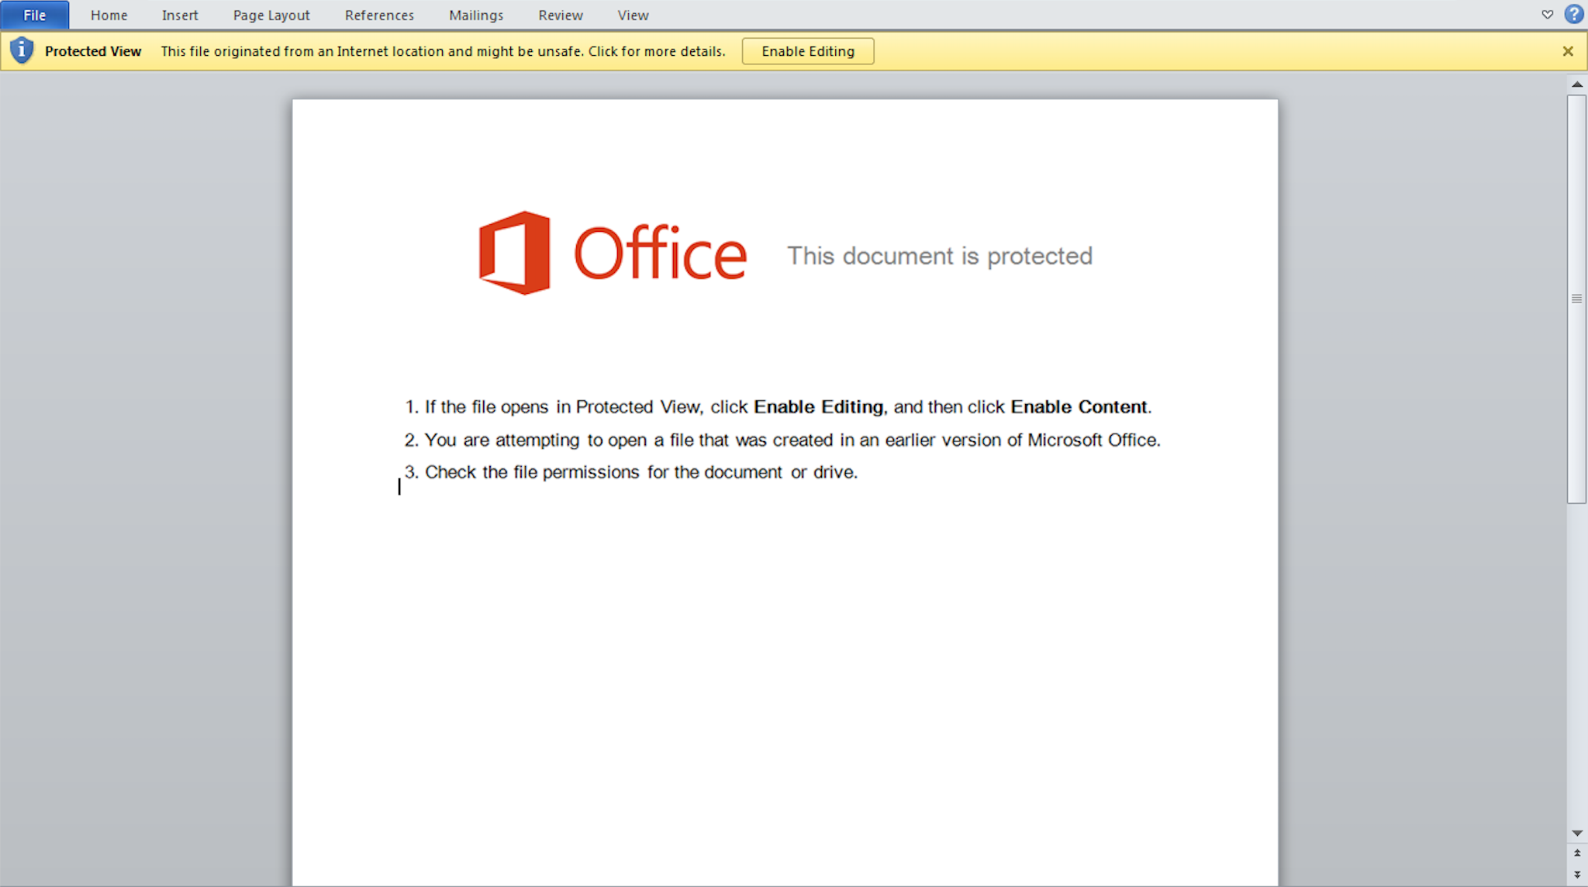Image resolution: width=1588 pixels, height=887 pixels.
Task: Click the Office logo image
Action: click(613, 253)
